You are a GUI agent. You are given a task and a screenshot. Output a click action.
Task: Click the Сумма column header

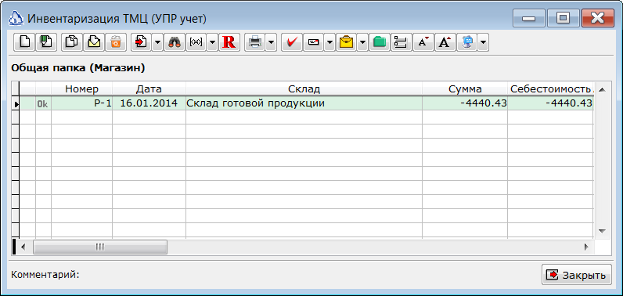point(465,89)
